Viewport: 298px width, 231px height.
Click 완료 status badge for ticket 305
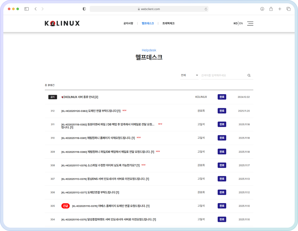(222, 206)
